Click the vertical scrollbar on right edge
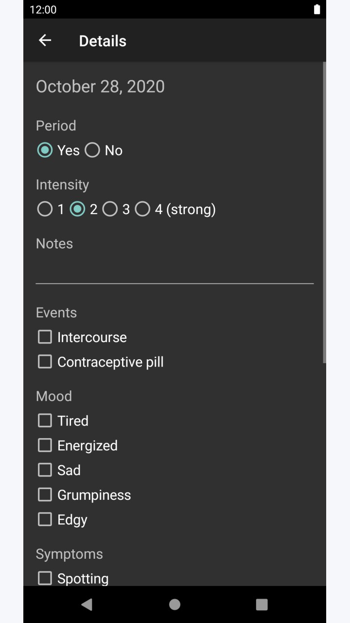 click(x=324, y=212)
